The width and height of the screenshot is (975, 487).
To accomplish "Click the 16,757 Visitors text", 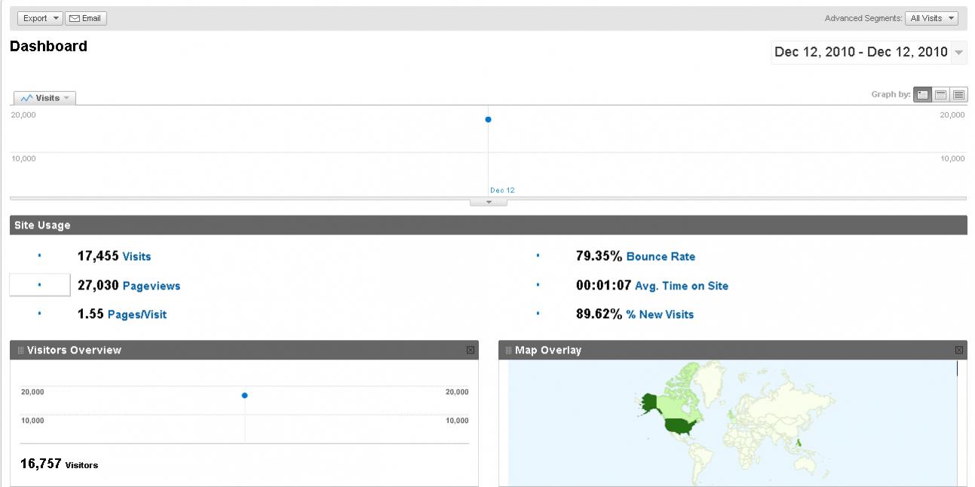I will click(59, 464).
